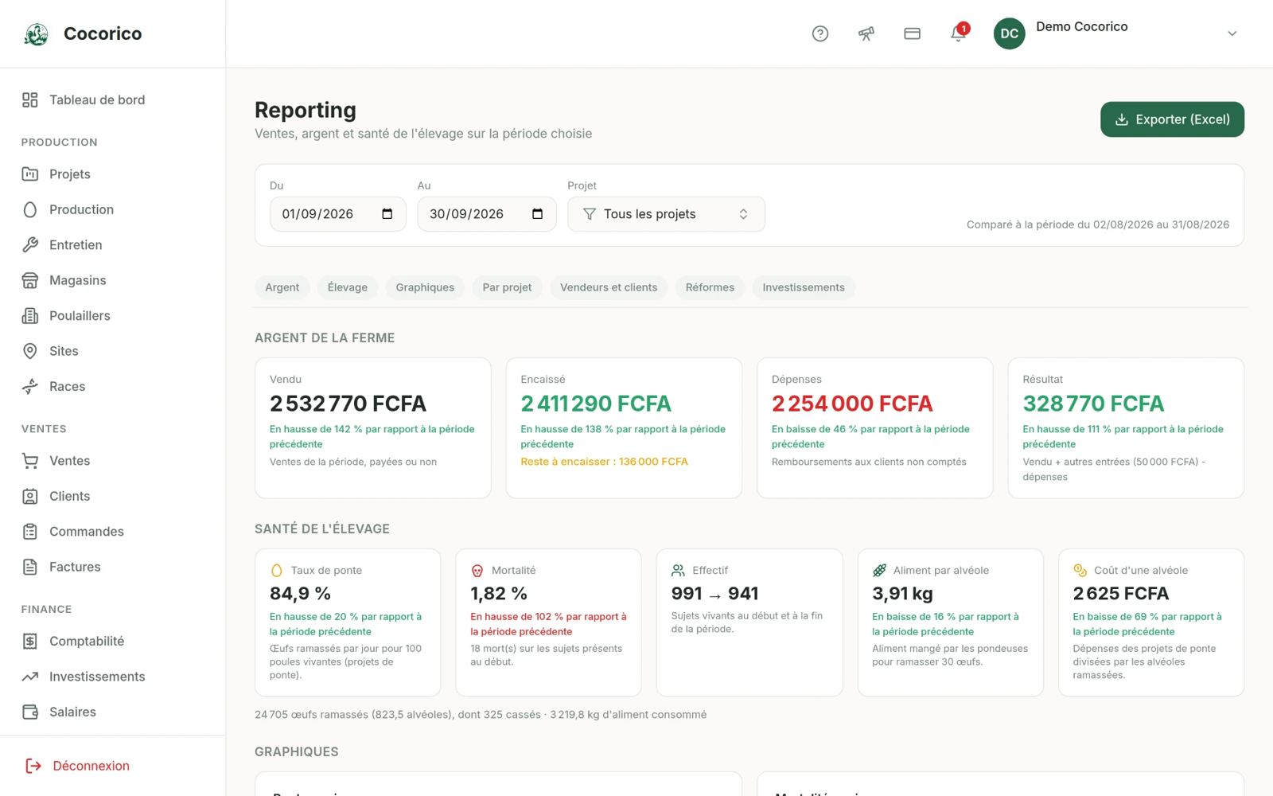Image resolution: width=1273 pixels, height=796 pixels.
Task: Click the coins icon on Coût d'une alvéole
Action: click(x=1080, y=571)
